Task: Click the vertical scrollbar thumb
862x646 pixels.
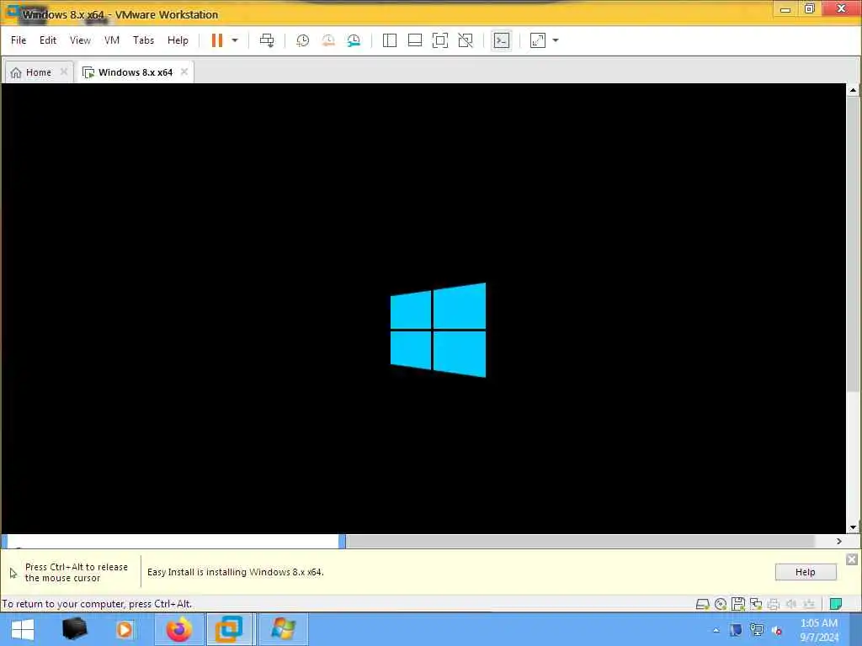Action: coord(853,245)
